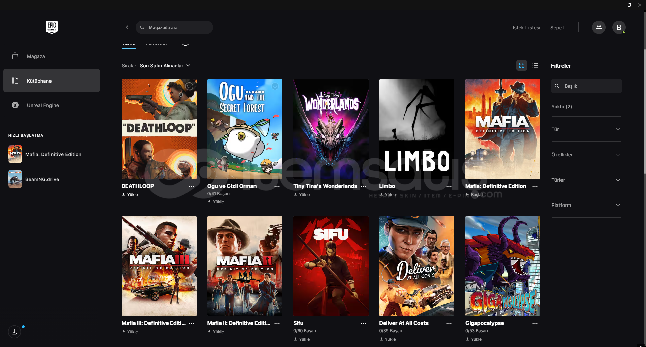Select Kütüphane library in sidebar
646x347 pixels.
tap(52, 81)
